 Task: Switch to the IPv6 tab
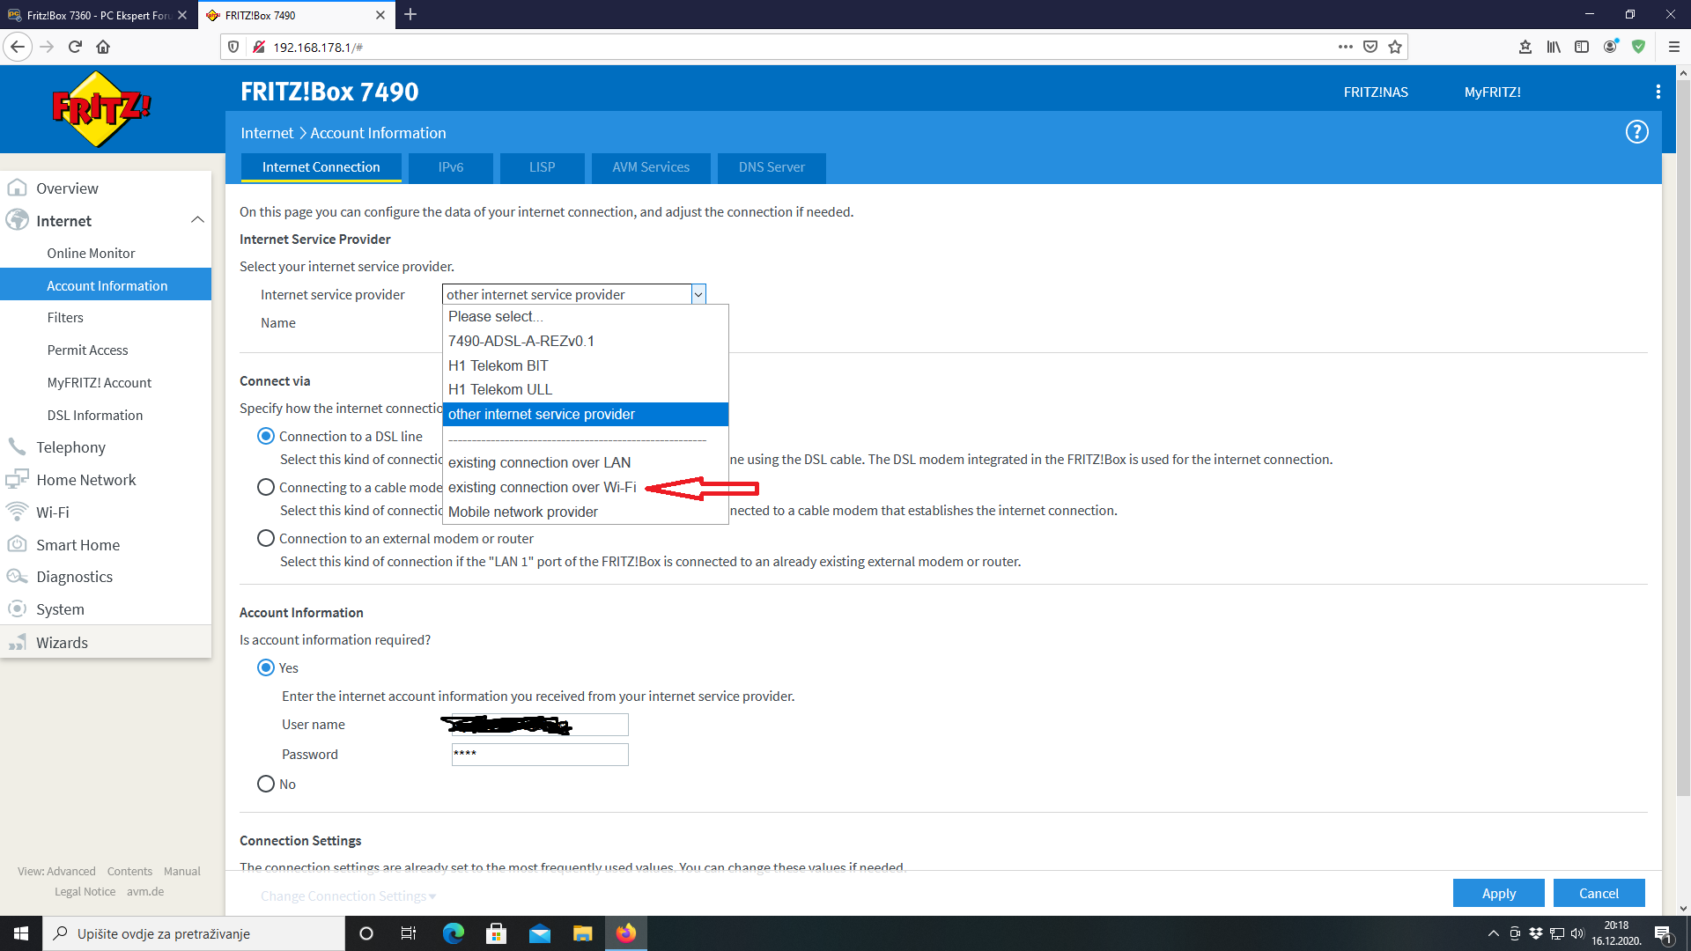point(451,167)
